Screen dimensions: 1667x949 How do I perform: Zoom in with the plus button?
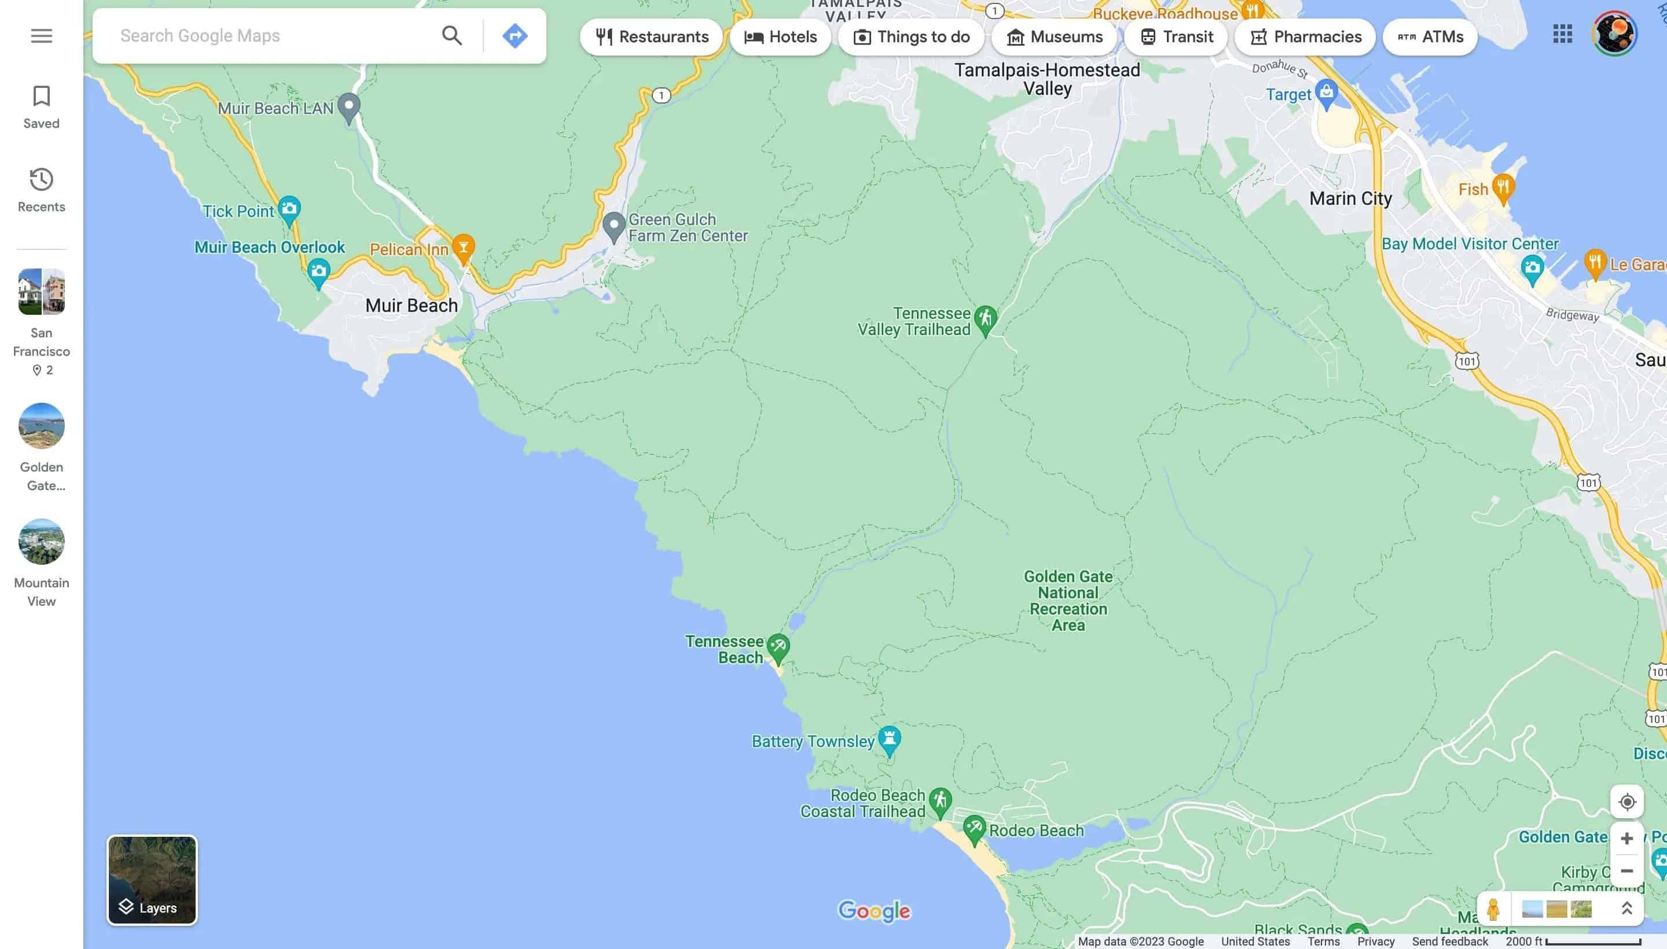pyautogui.click(x=1626, y=838)
